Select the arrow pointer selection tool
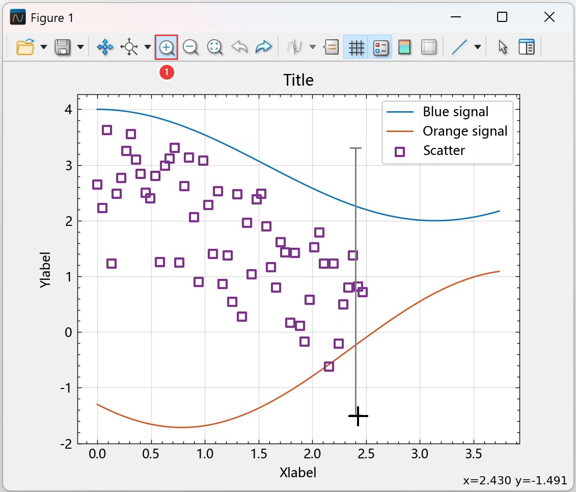This screenshot has width=576, height=492. (x=503, y=47)
